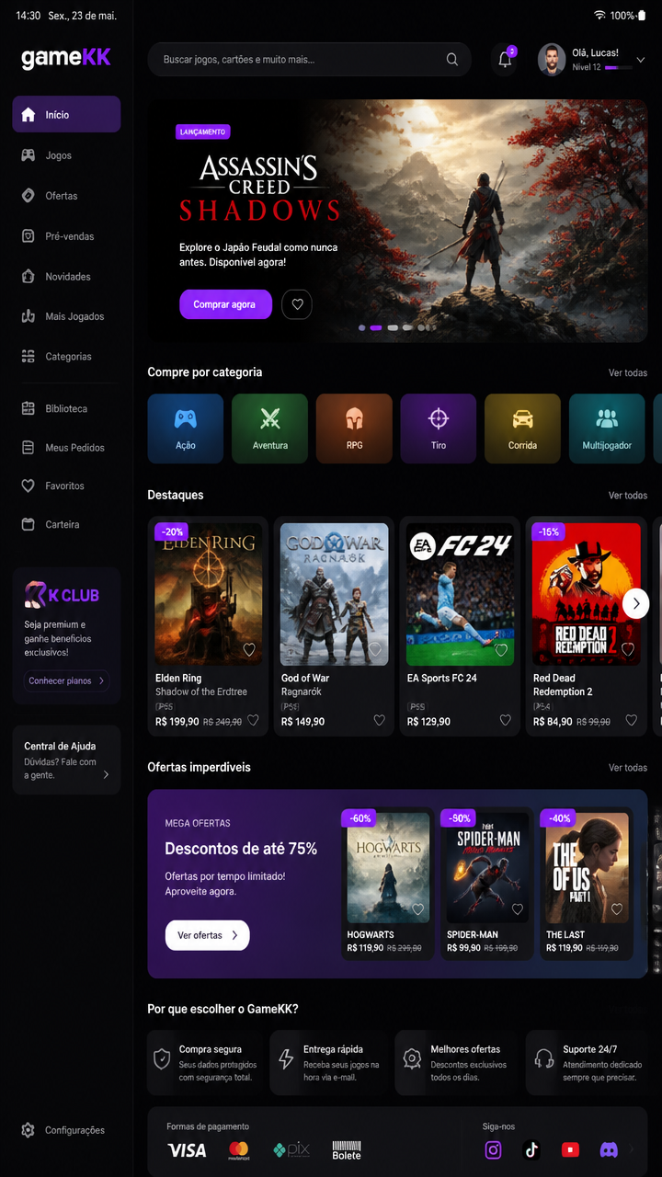The image size is (662, 1177).
Task: Focus the Buscar jogos search field
Action: tap(309, 60)
